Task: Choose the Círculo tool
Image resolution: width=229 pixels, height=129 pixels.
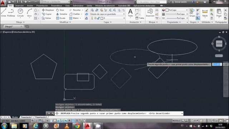Action: tap(20, 13)
